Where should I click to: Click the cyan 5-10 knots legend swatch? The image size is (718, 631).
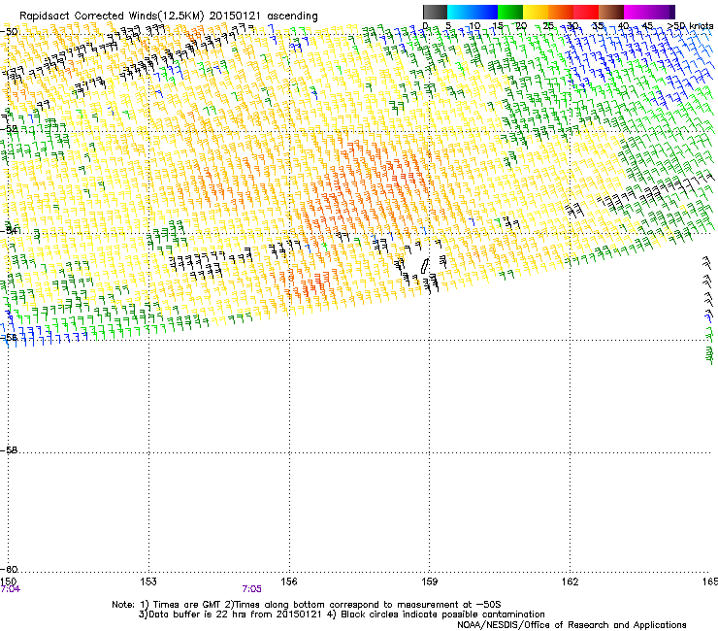click(460, 12)
